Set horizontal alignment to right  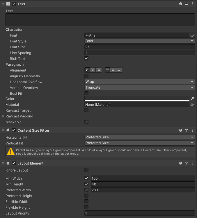point(99,70)
